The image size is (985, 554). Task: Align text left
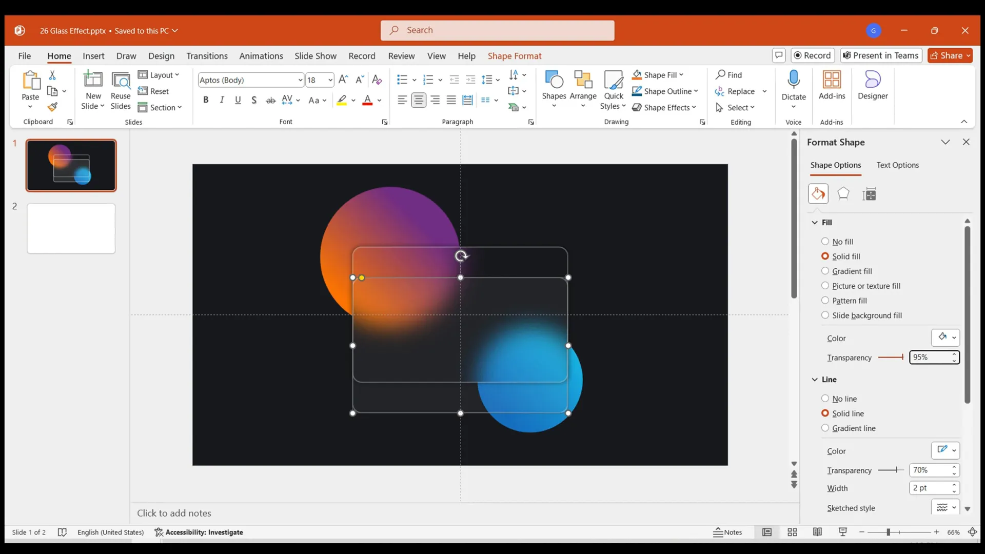[x=402, y=100]
